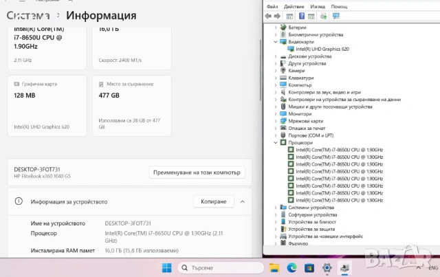
Task: Select the Процесори category icon
Action: click(x=283, y=142)
